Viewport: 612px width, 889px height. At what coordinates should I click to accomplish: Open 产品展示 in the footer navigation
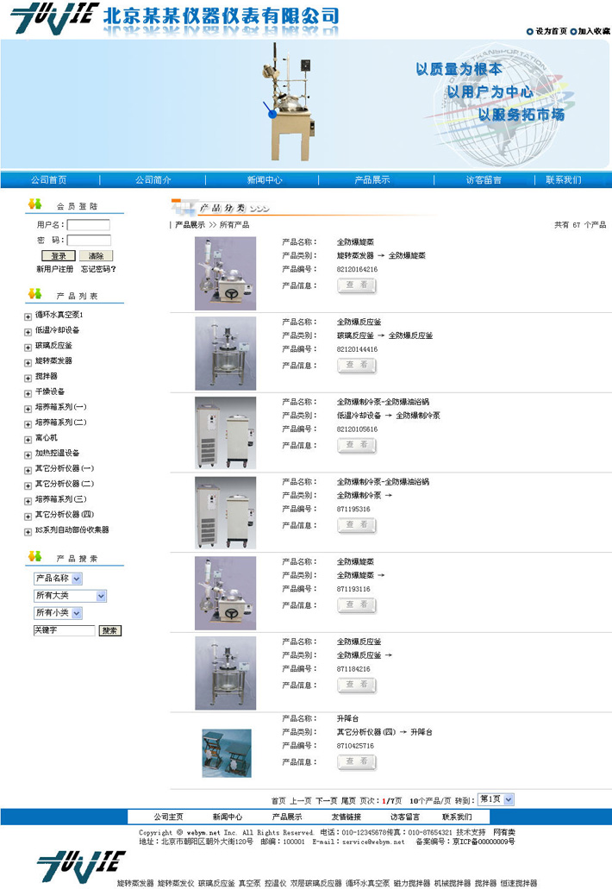[287, 817]
